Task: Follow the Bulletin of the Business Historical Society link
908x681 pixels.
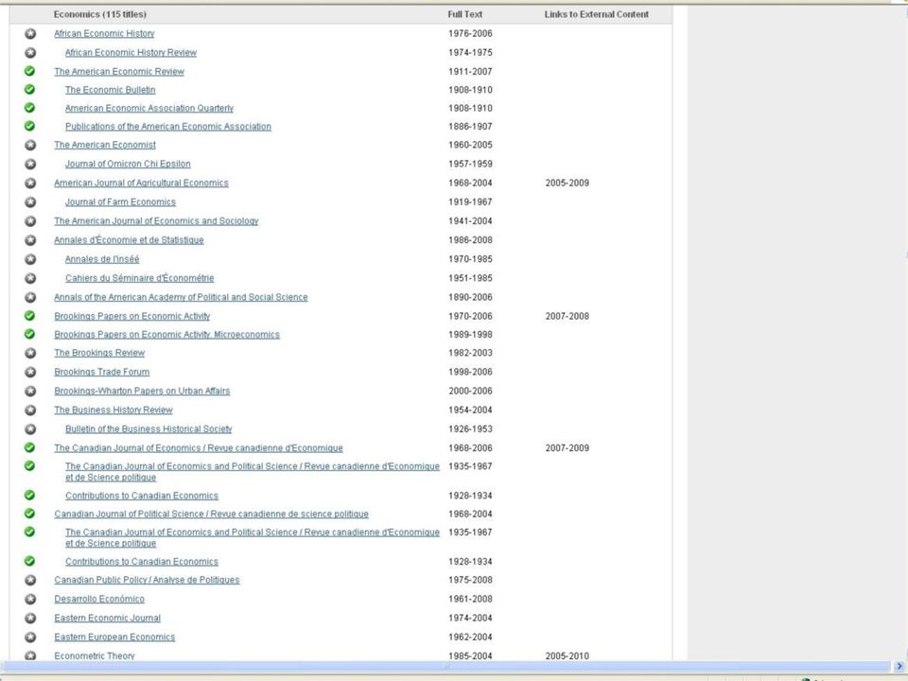Action: (148, 429)
